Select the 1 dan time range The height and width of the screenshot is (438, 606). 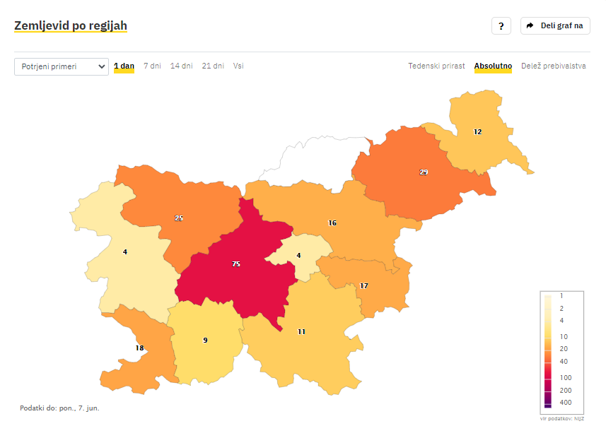[124, 66]
